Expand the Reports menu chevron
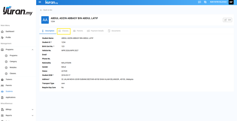Screen dimensions: 237x121 32,116
